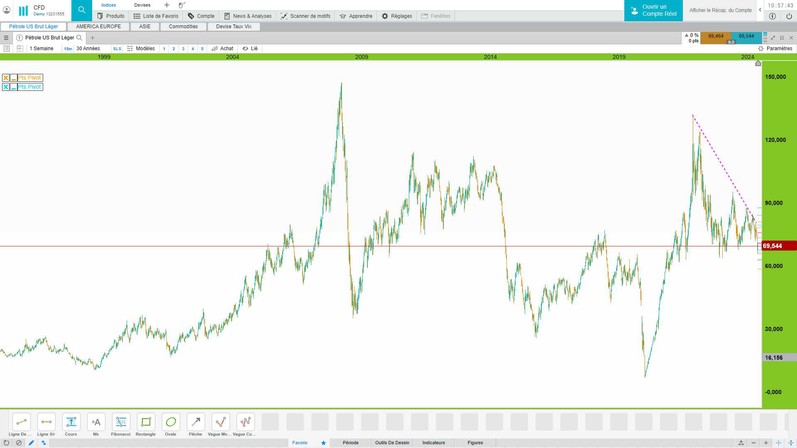Pick the Ovale shape tool
This screenshot has width=797, height=448.
pos(171,422)
